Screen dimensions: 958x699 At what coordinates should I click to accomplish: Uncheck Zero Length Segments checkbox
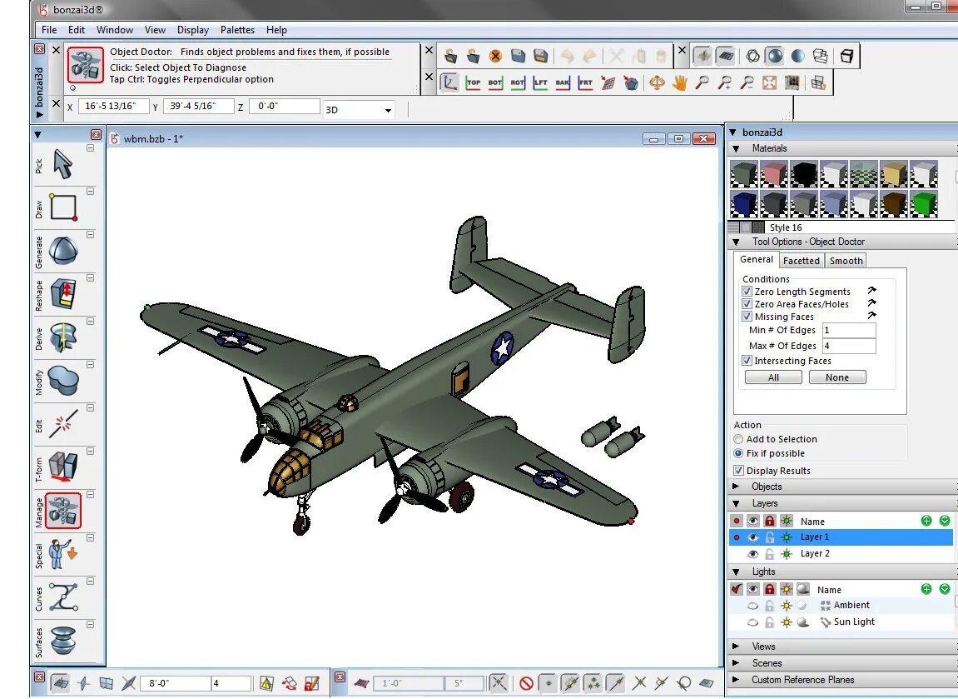click(x=747, y=292)
